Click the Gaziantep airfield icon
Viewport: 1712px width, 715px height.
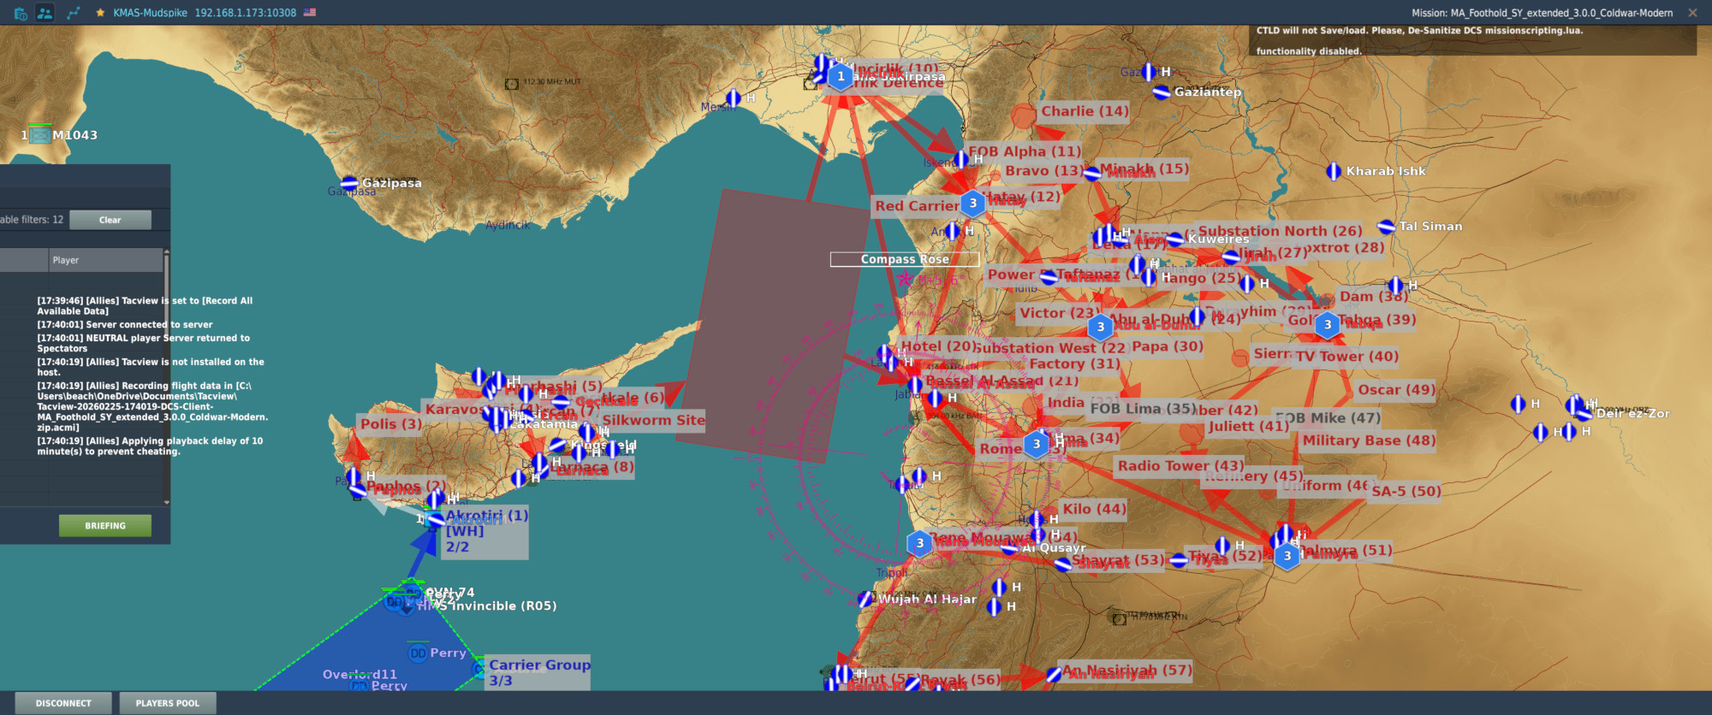click(1162, 92)
